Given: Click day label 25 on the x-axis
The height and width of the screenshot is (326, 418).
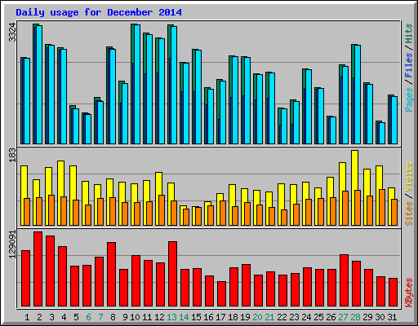Looking at the screenshot, I should pyautogui.click(x=318, y=317).
